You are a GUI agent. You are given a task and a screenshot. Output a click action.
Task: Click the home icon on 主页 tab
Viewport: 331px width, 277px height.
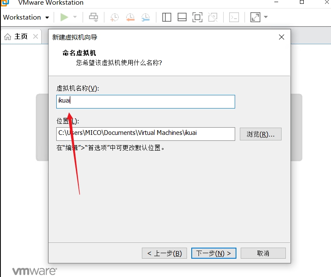tap(8, 37)
